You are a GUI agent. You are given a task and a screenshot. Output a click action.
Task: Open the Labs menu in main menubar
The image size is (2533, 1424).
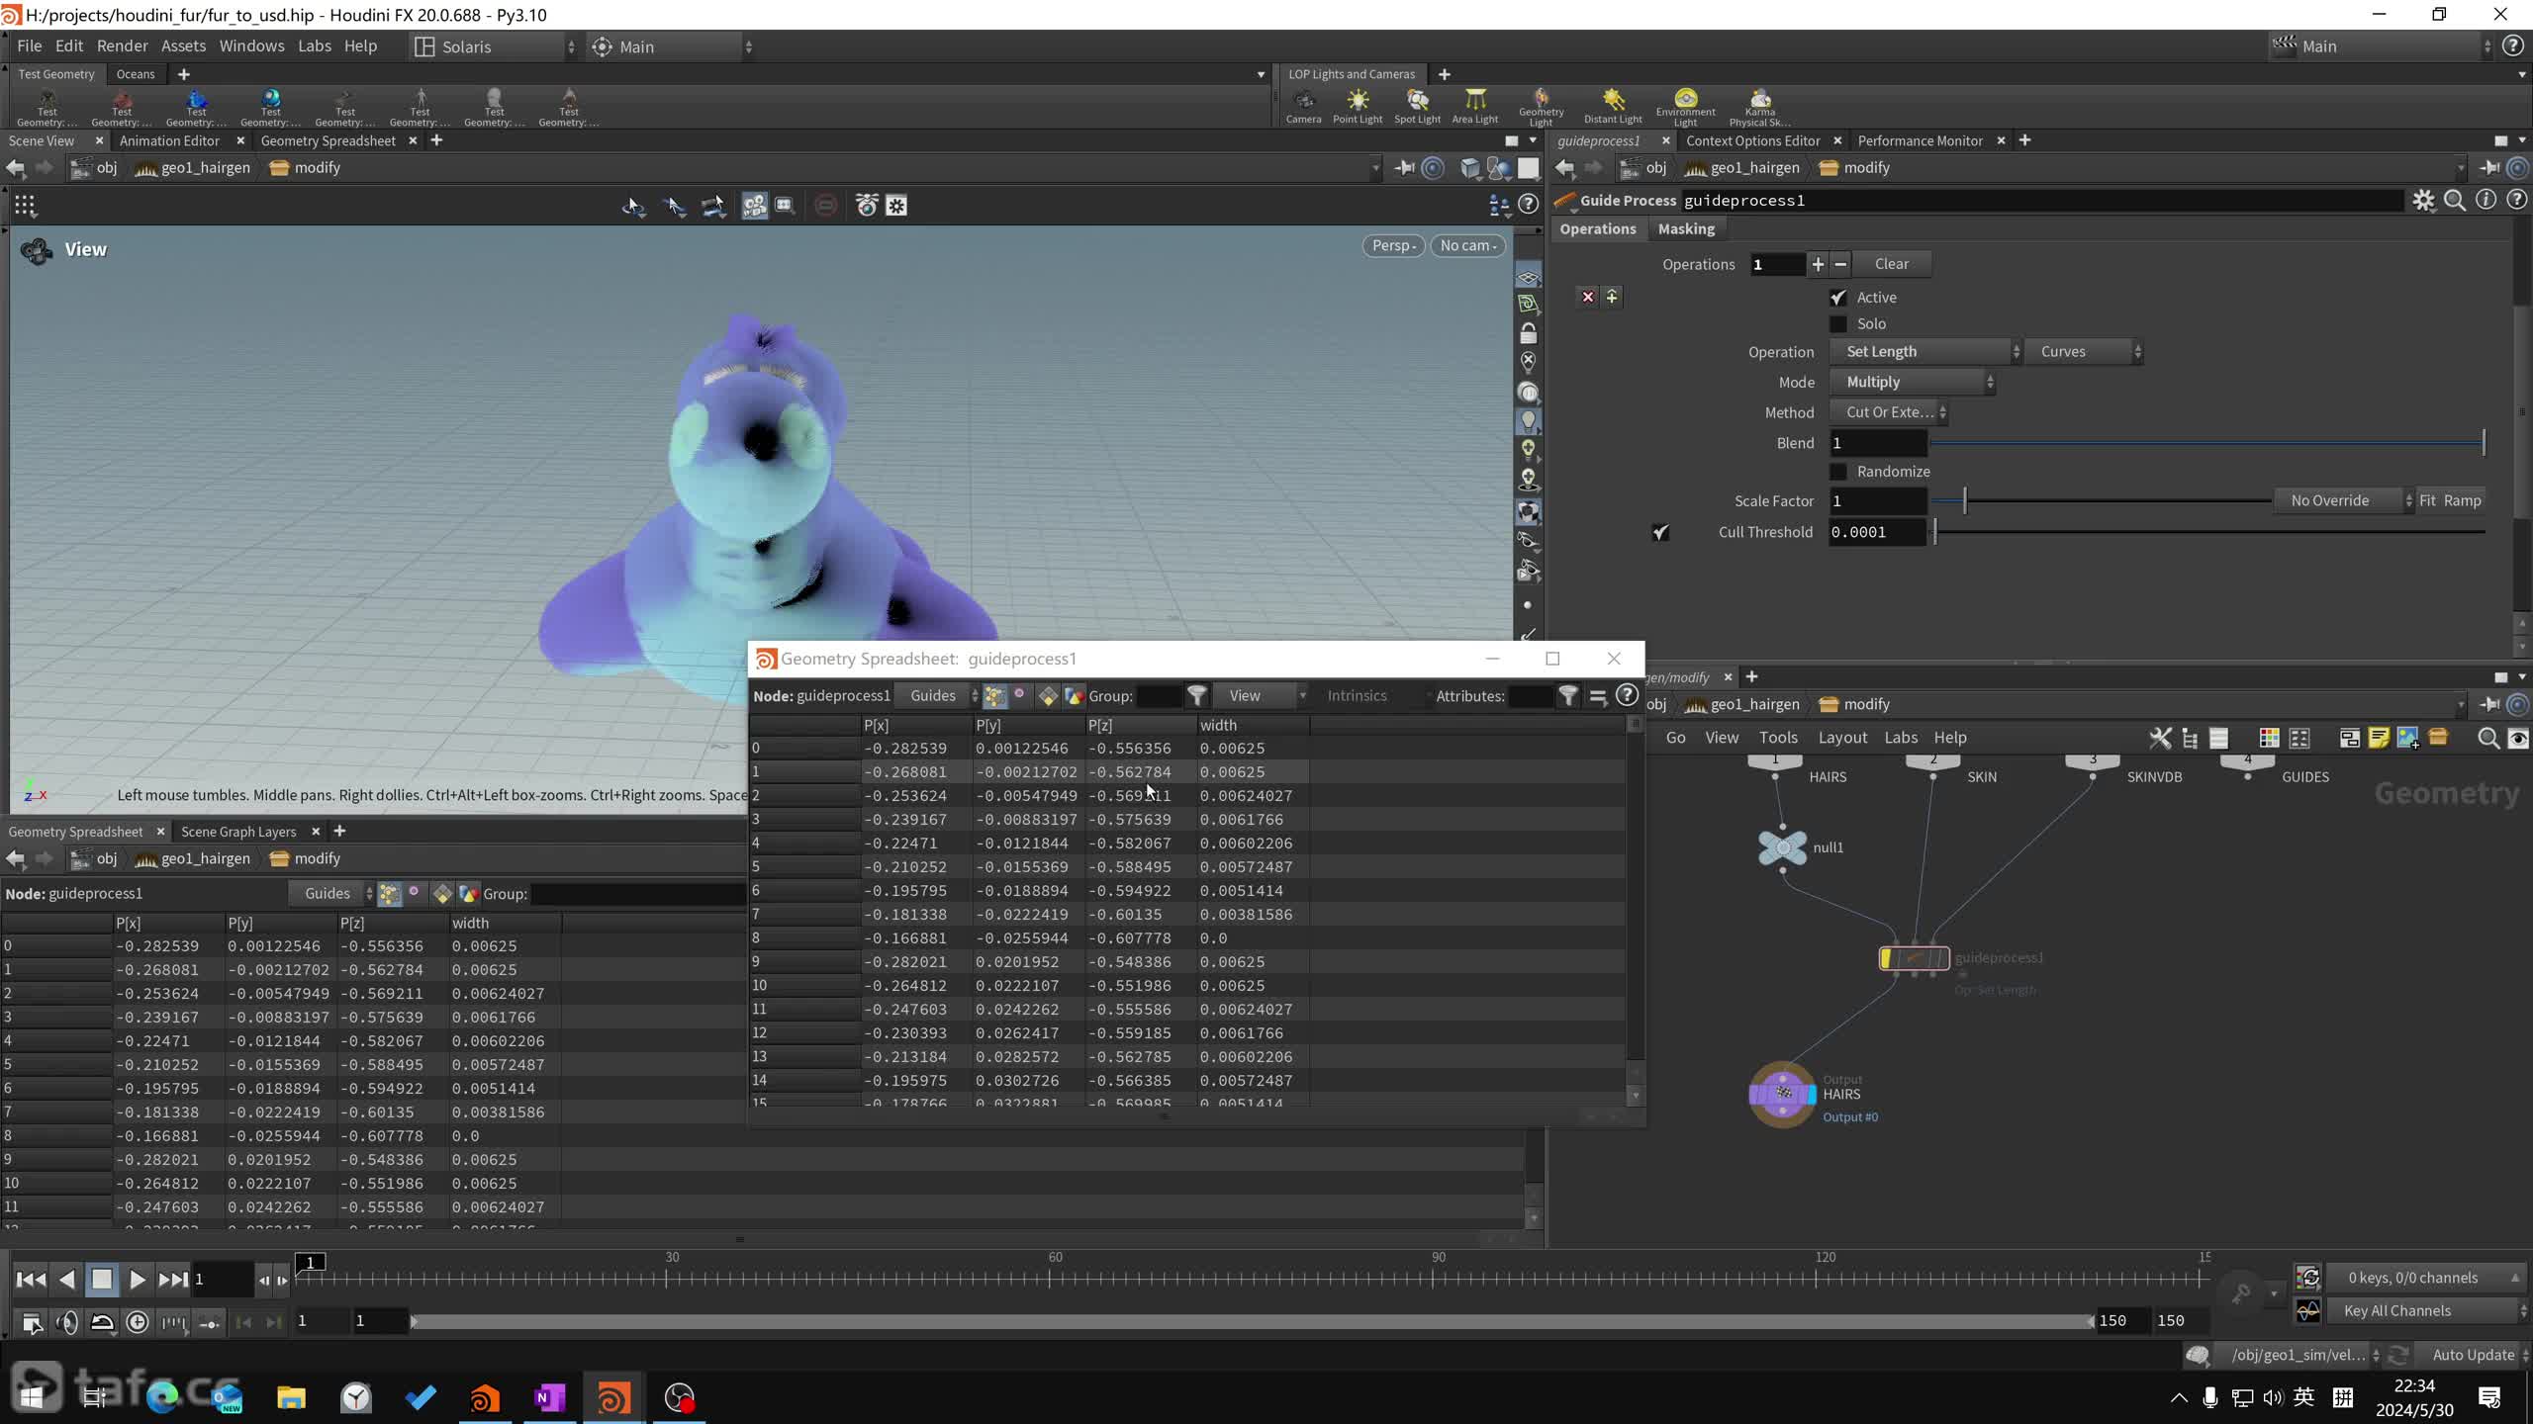[314, 45]
